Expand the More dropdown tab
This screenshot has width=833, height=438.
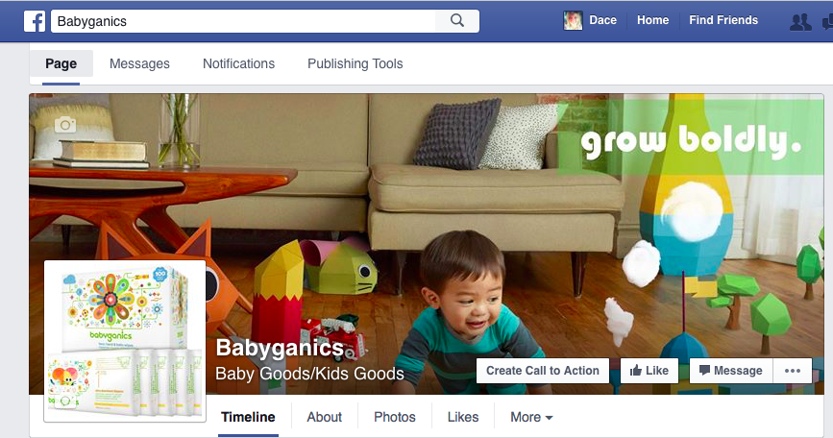[531, 417]
